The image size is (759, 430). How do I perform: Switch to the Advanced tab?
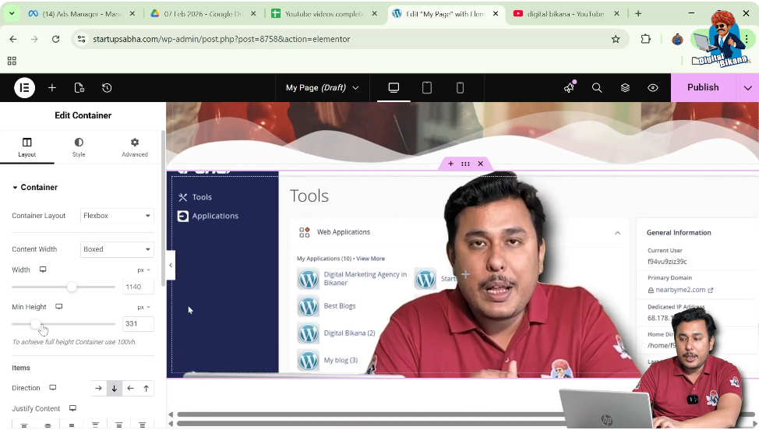click(134, 147)
